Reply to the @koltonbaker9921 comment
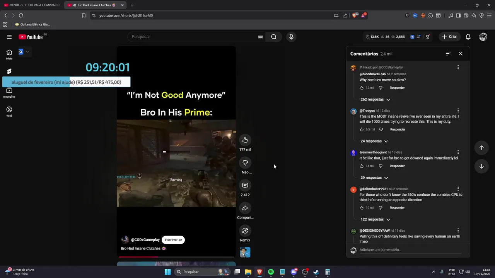495x278 pixels. pos(397,208)
